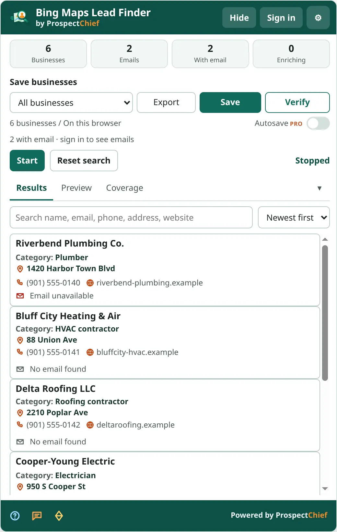This screenshot has height=532, width=337.
Task: Click the Verify button
Action: (x=297, y=103)
